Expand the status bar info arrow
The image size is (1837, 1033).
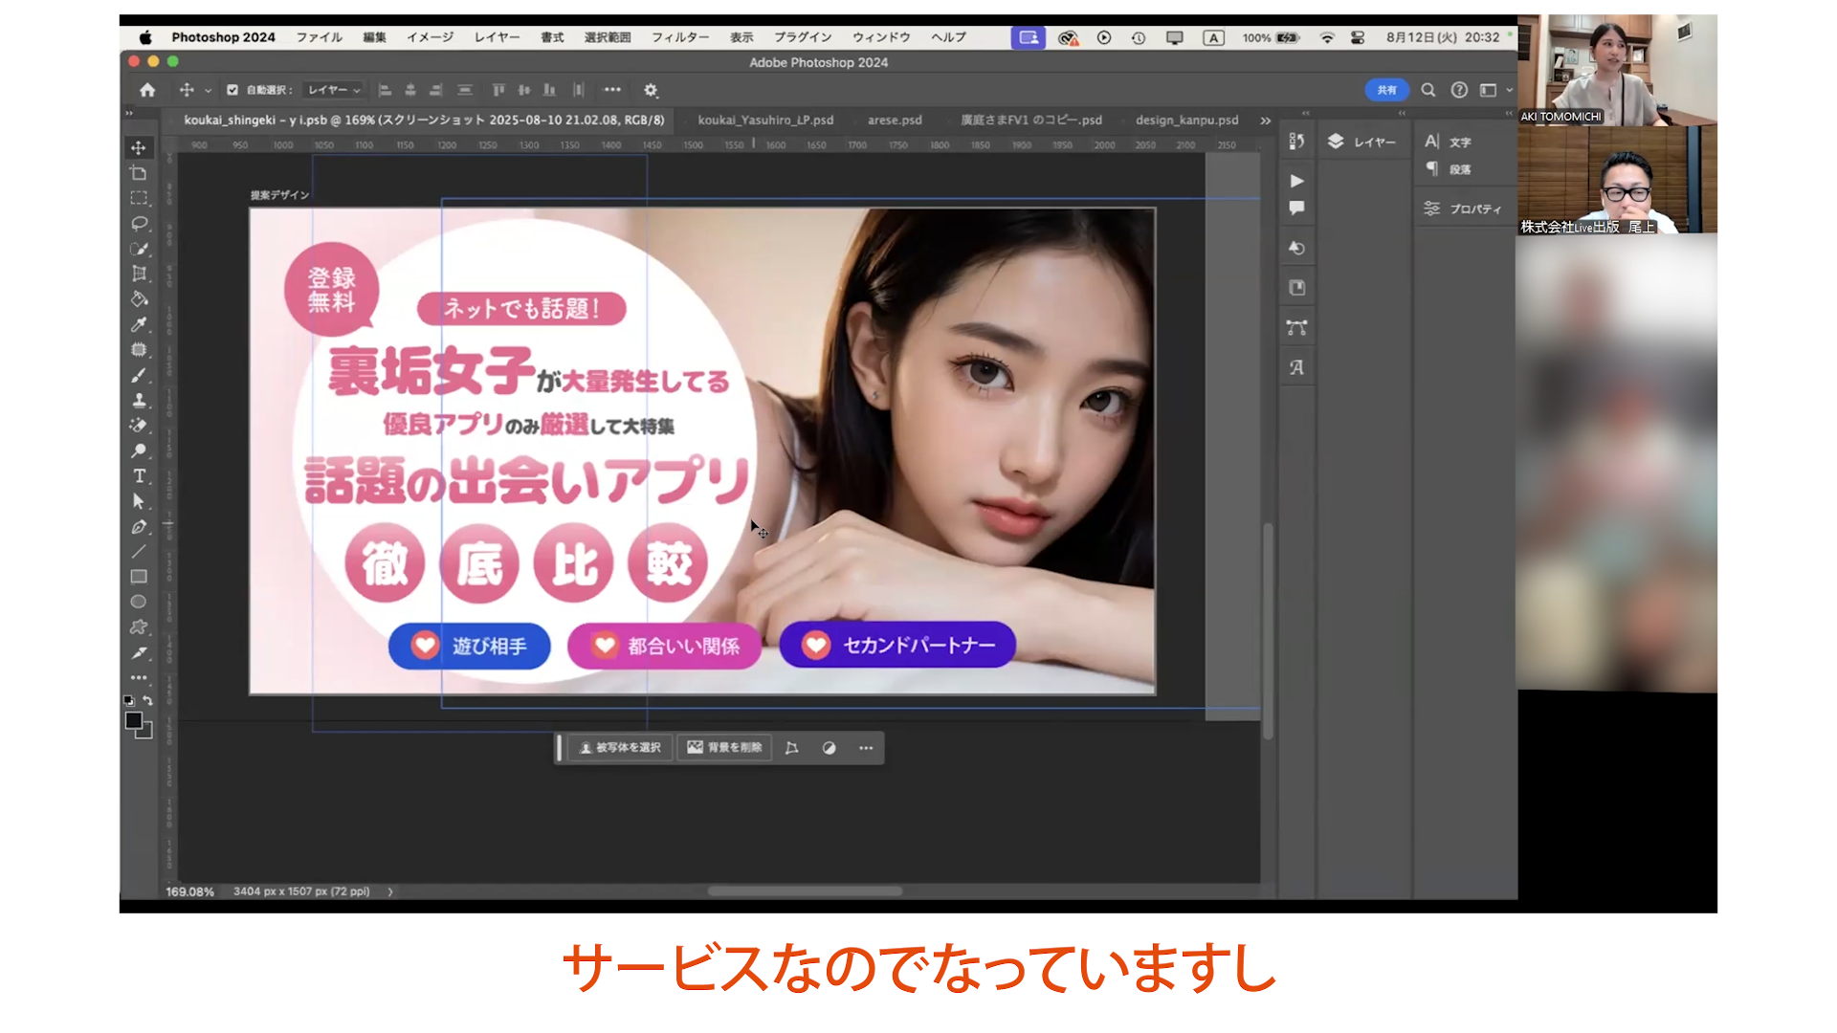389,891
